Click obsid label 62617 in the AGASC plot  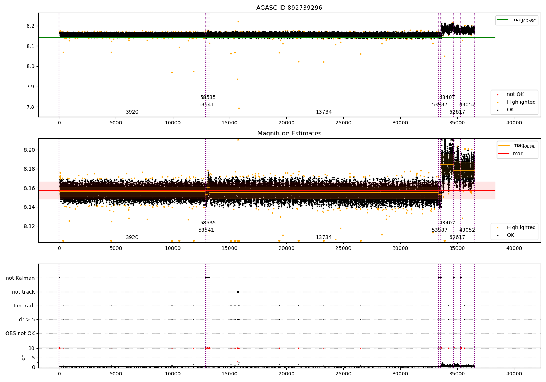click(457, 112)
